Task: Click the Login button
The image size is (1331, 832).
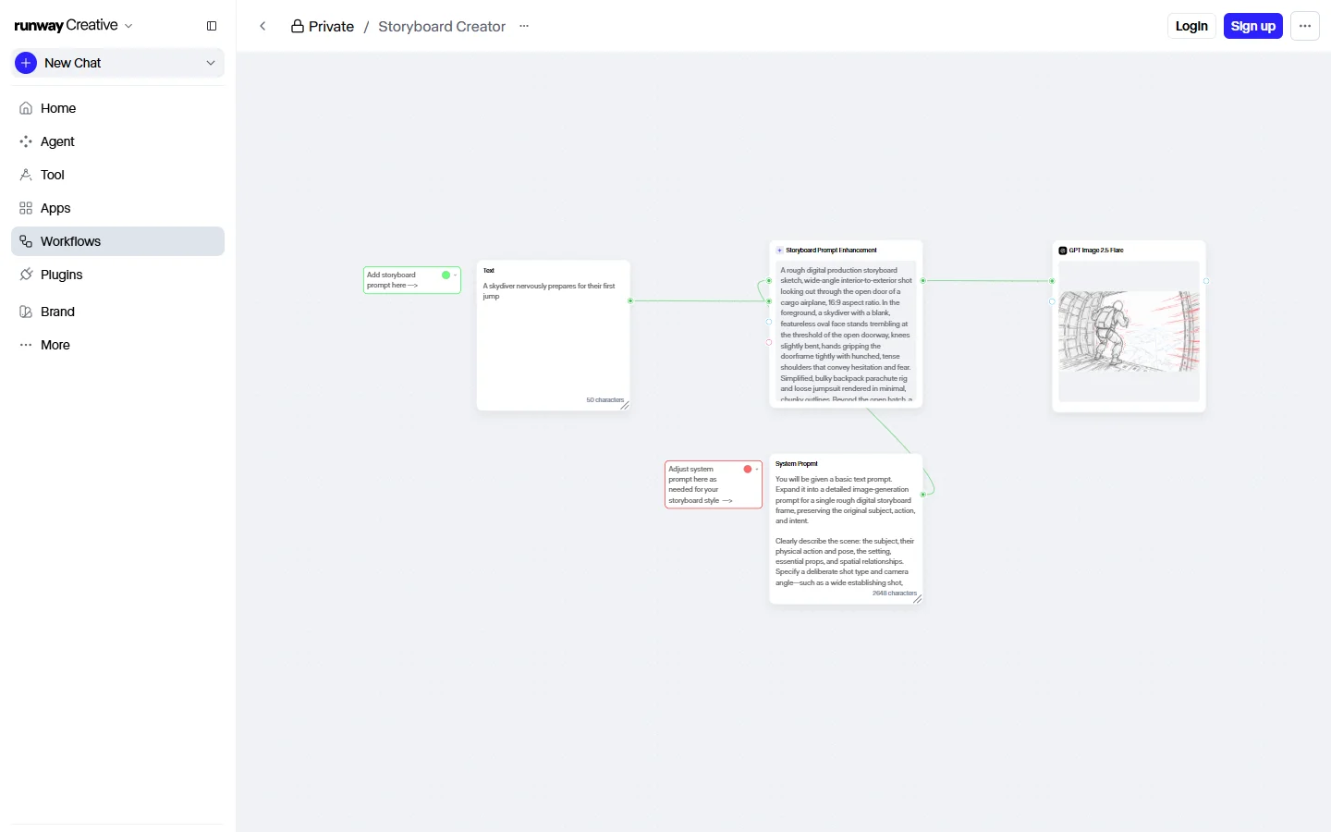Action: (x=1191, y=26)
